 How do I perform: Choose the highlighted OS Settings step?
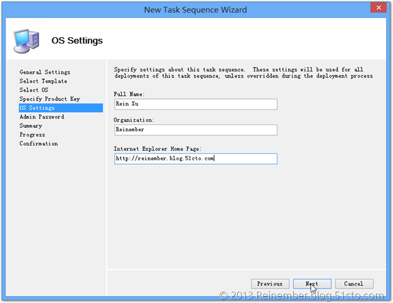[x=61, y=108]
